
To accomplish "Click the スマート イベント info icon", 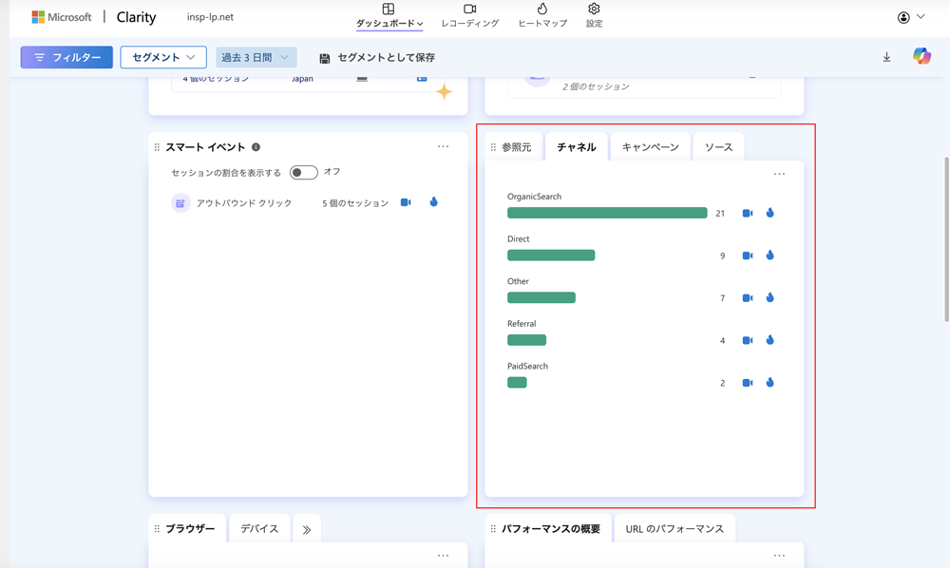I will click(x=256, y=147).
